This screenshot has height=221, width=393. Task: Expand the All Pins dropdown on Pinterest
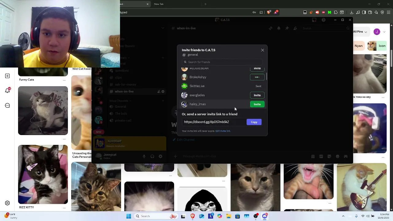tap(360, 32)
